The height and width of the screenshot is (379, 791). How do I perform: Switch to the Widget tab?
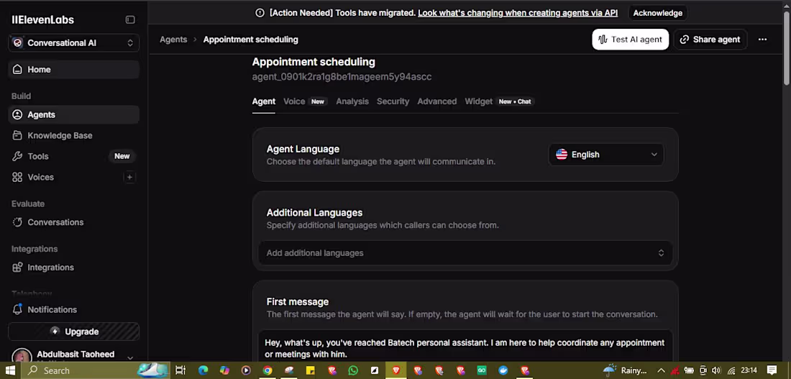point(479,101)
